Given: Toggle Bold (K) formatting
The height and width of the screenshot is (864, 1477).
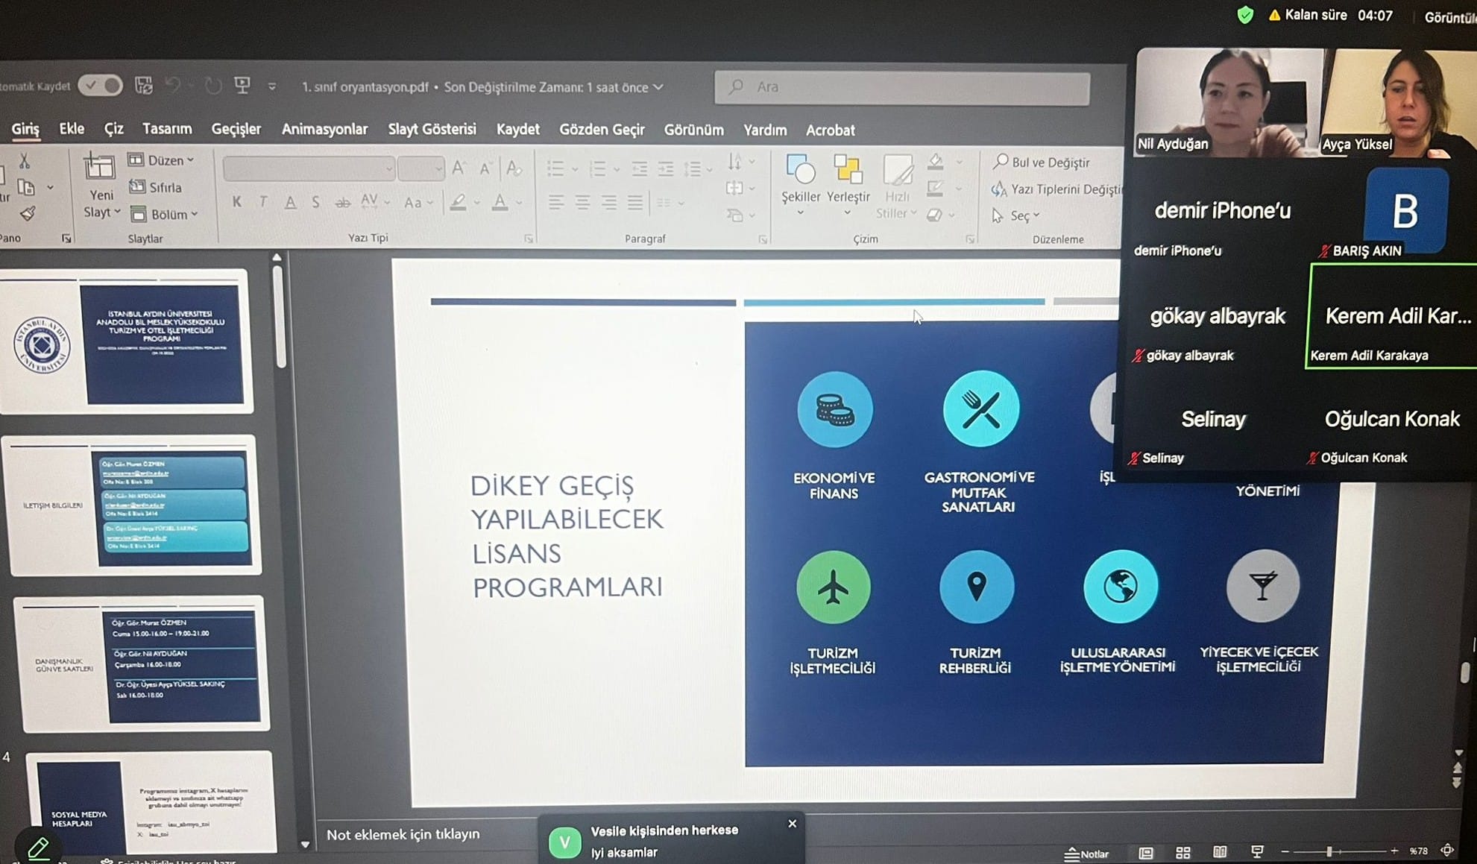Looking at the screenshot, I should click(x=237, y=202).
